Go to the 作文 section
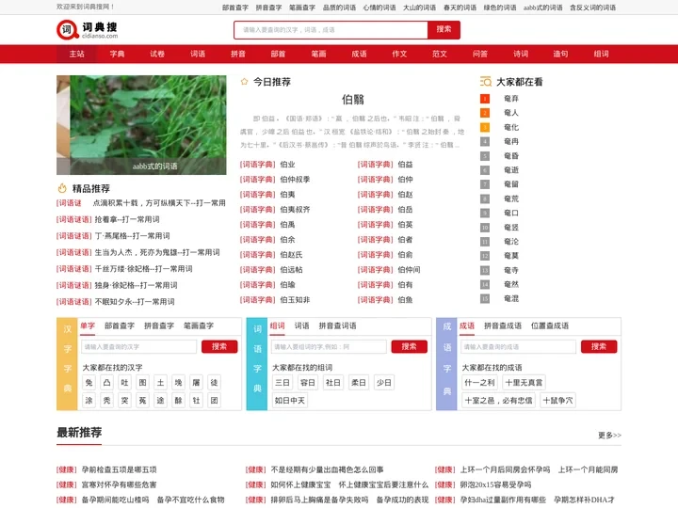678x508 pixels. pyautogui.click(x=399, y=54)
